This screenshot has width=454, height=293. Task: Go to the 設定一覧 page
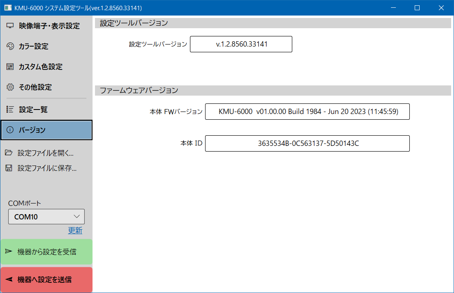tap(34, 110)
